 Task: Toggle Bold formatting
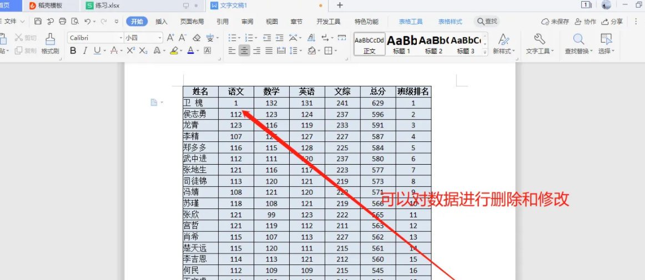point(73,50)
